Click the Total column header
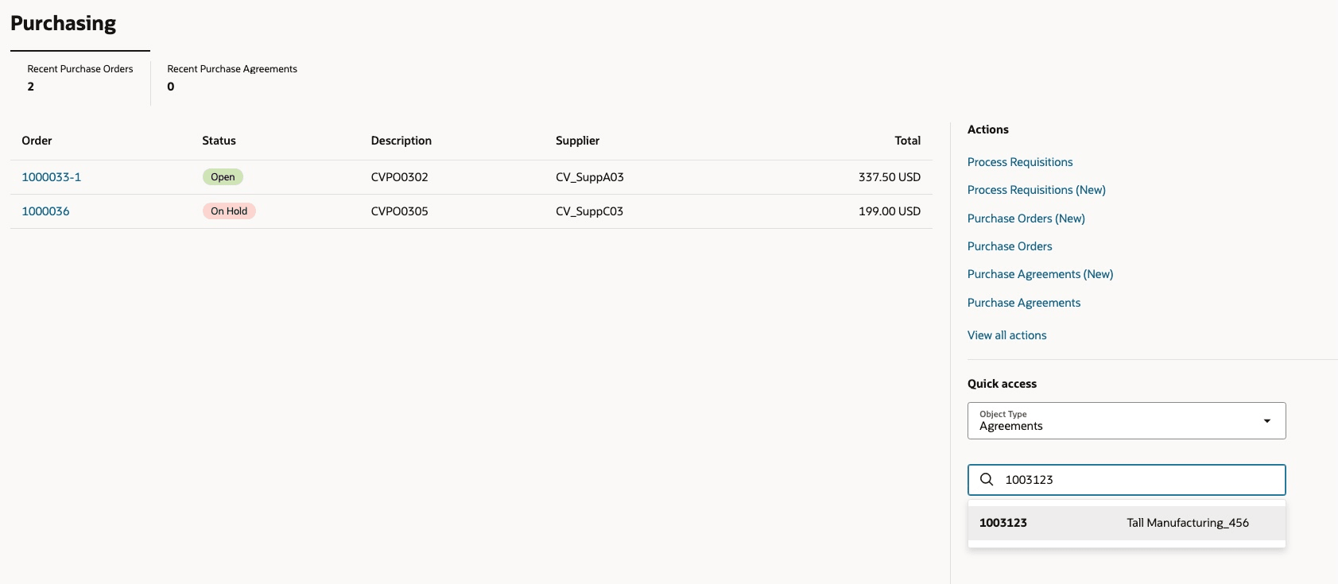Viewport: 1338px width, 584px height. pyautogui.click(x=908, y=141)
